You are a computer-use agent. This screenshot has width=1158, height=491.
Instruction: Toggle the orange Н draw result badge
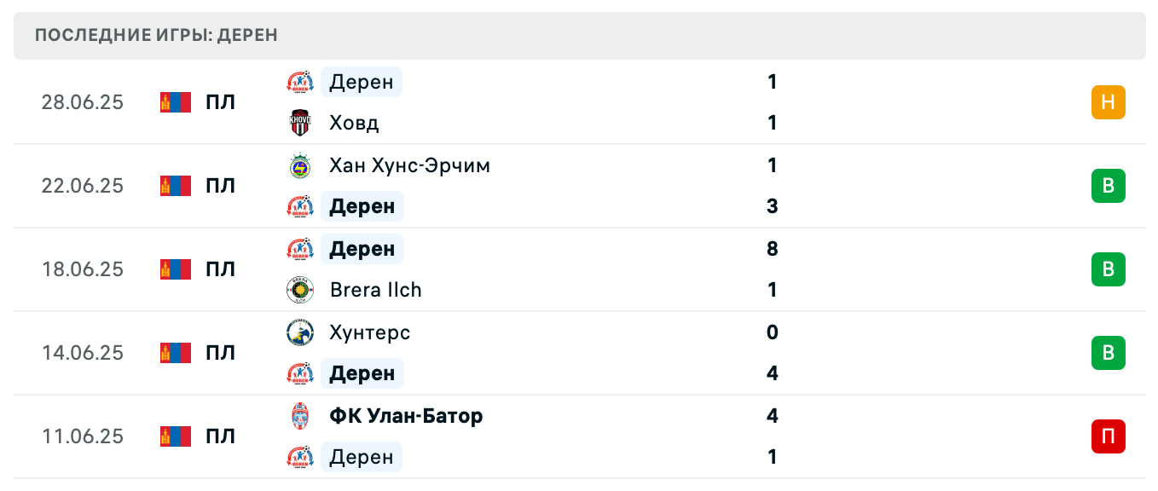1108,101
